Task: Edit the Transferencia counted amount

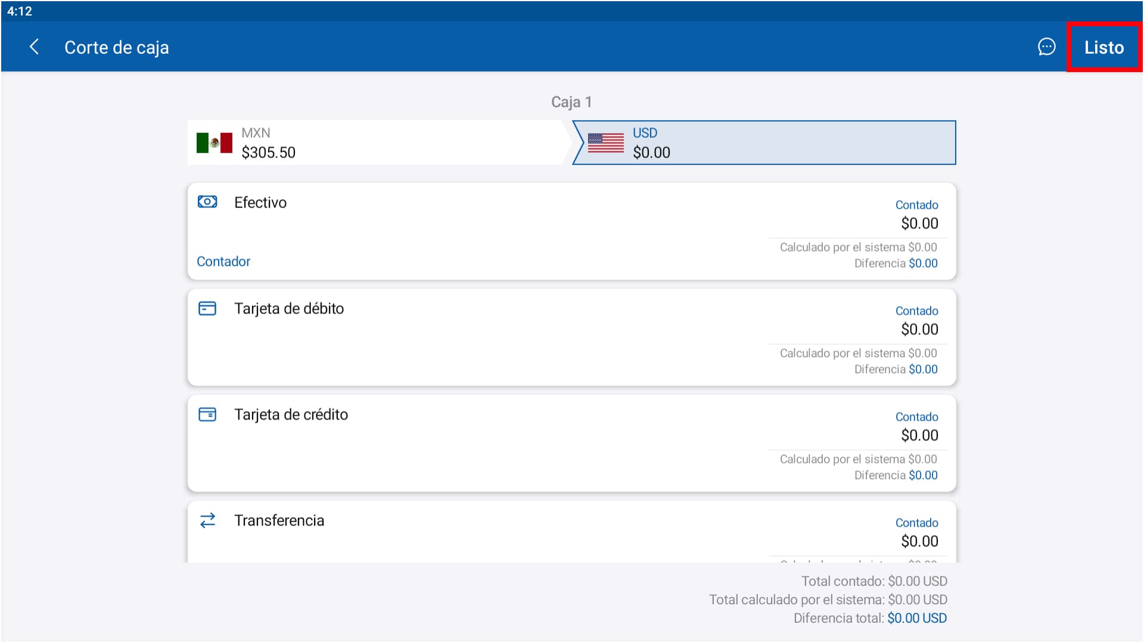Action: coord(919,542)
